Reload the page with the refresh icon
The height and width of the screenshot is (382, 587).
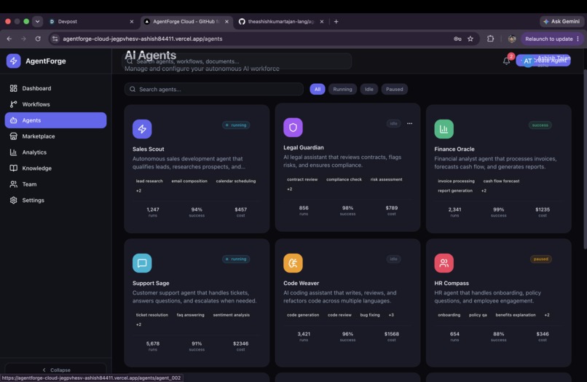coord(38,39)
